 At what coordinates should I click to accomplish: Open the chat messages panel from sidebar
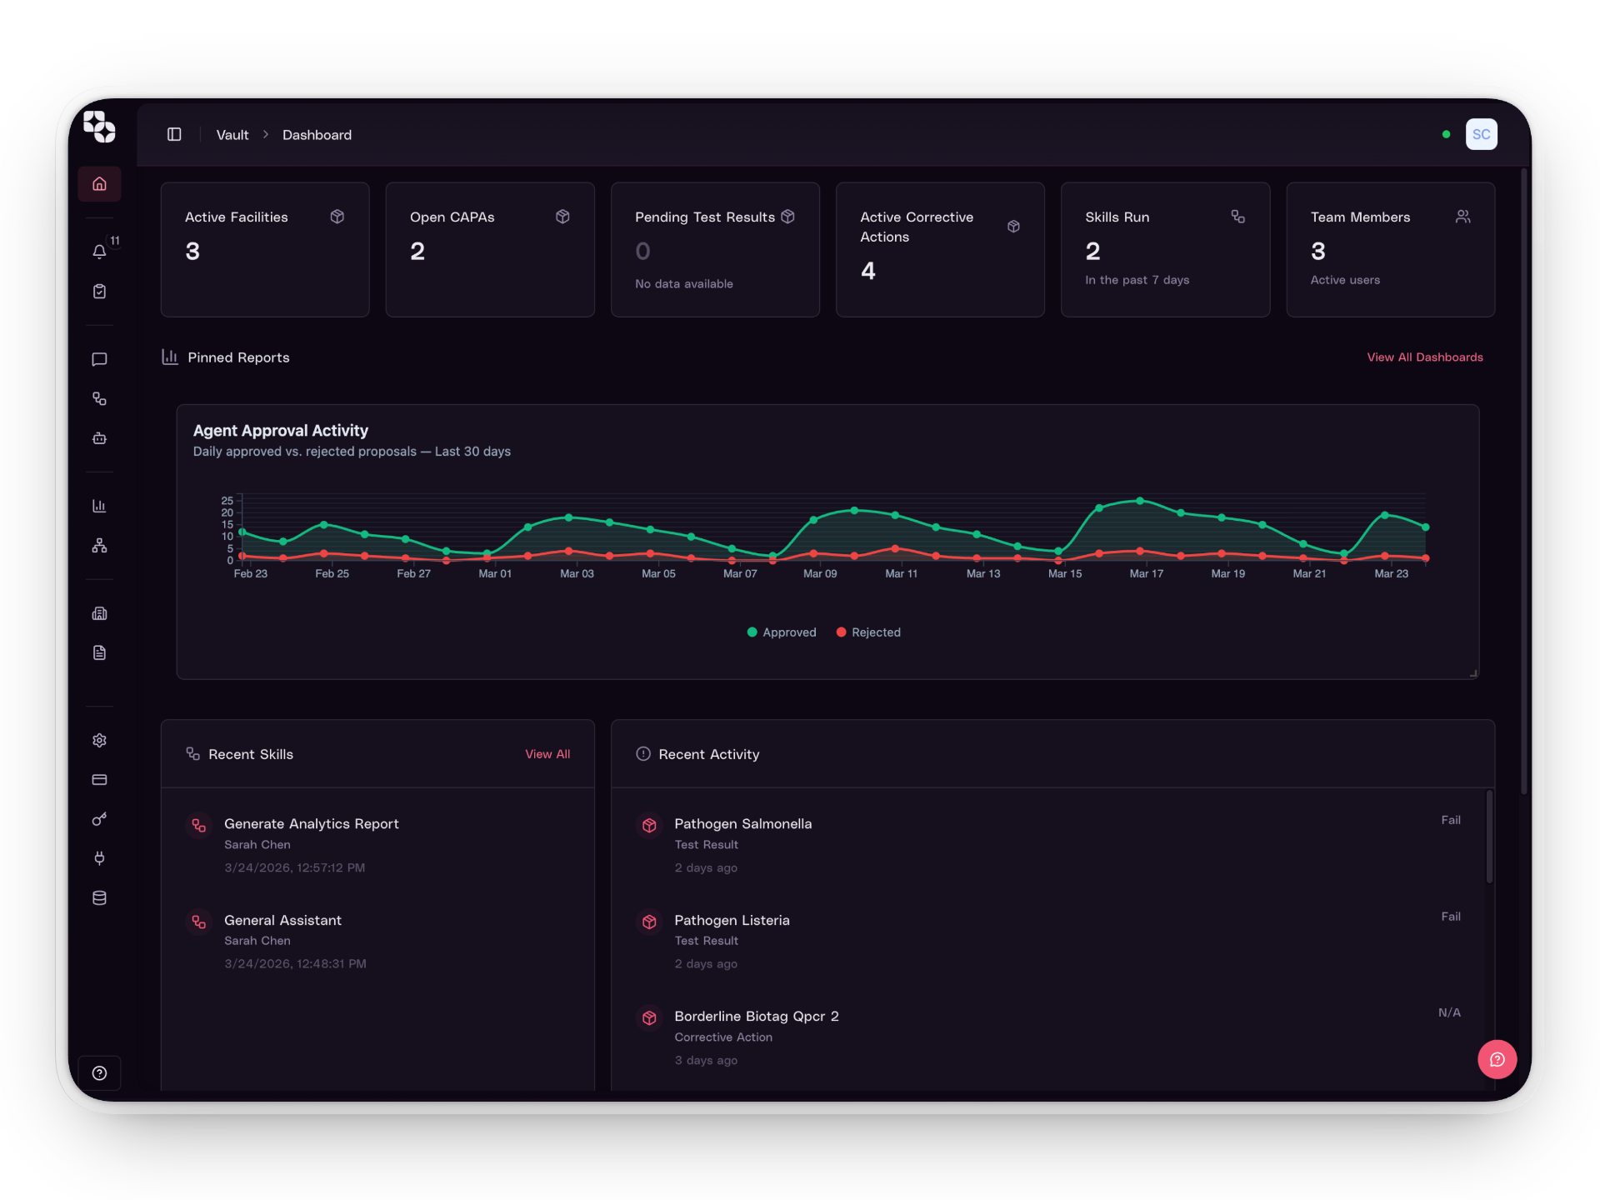click(x=99, y=359)
